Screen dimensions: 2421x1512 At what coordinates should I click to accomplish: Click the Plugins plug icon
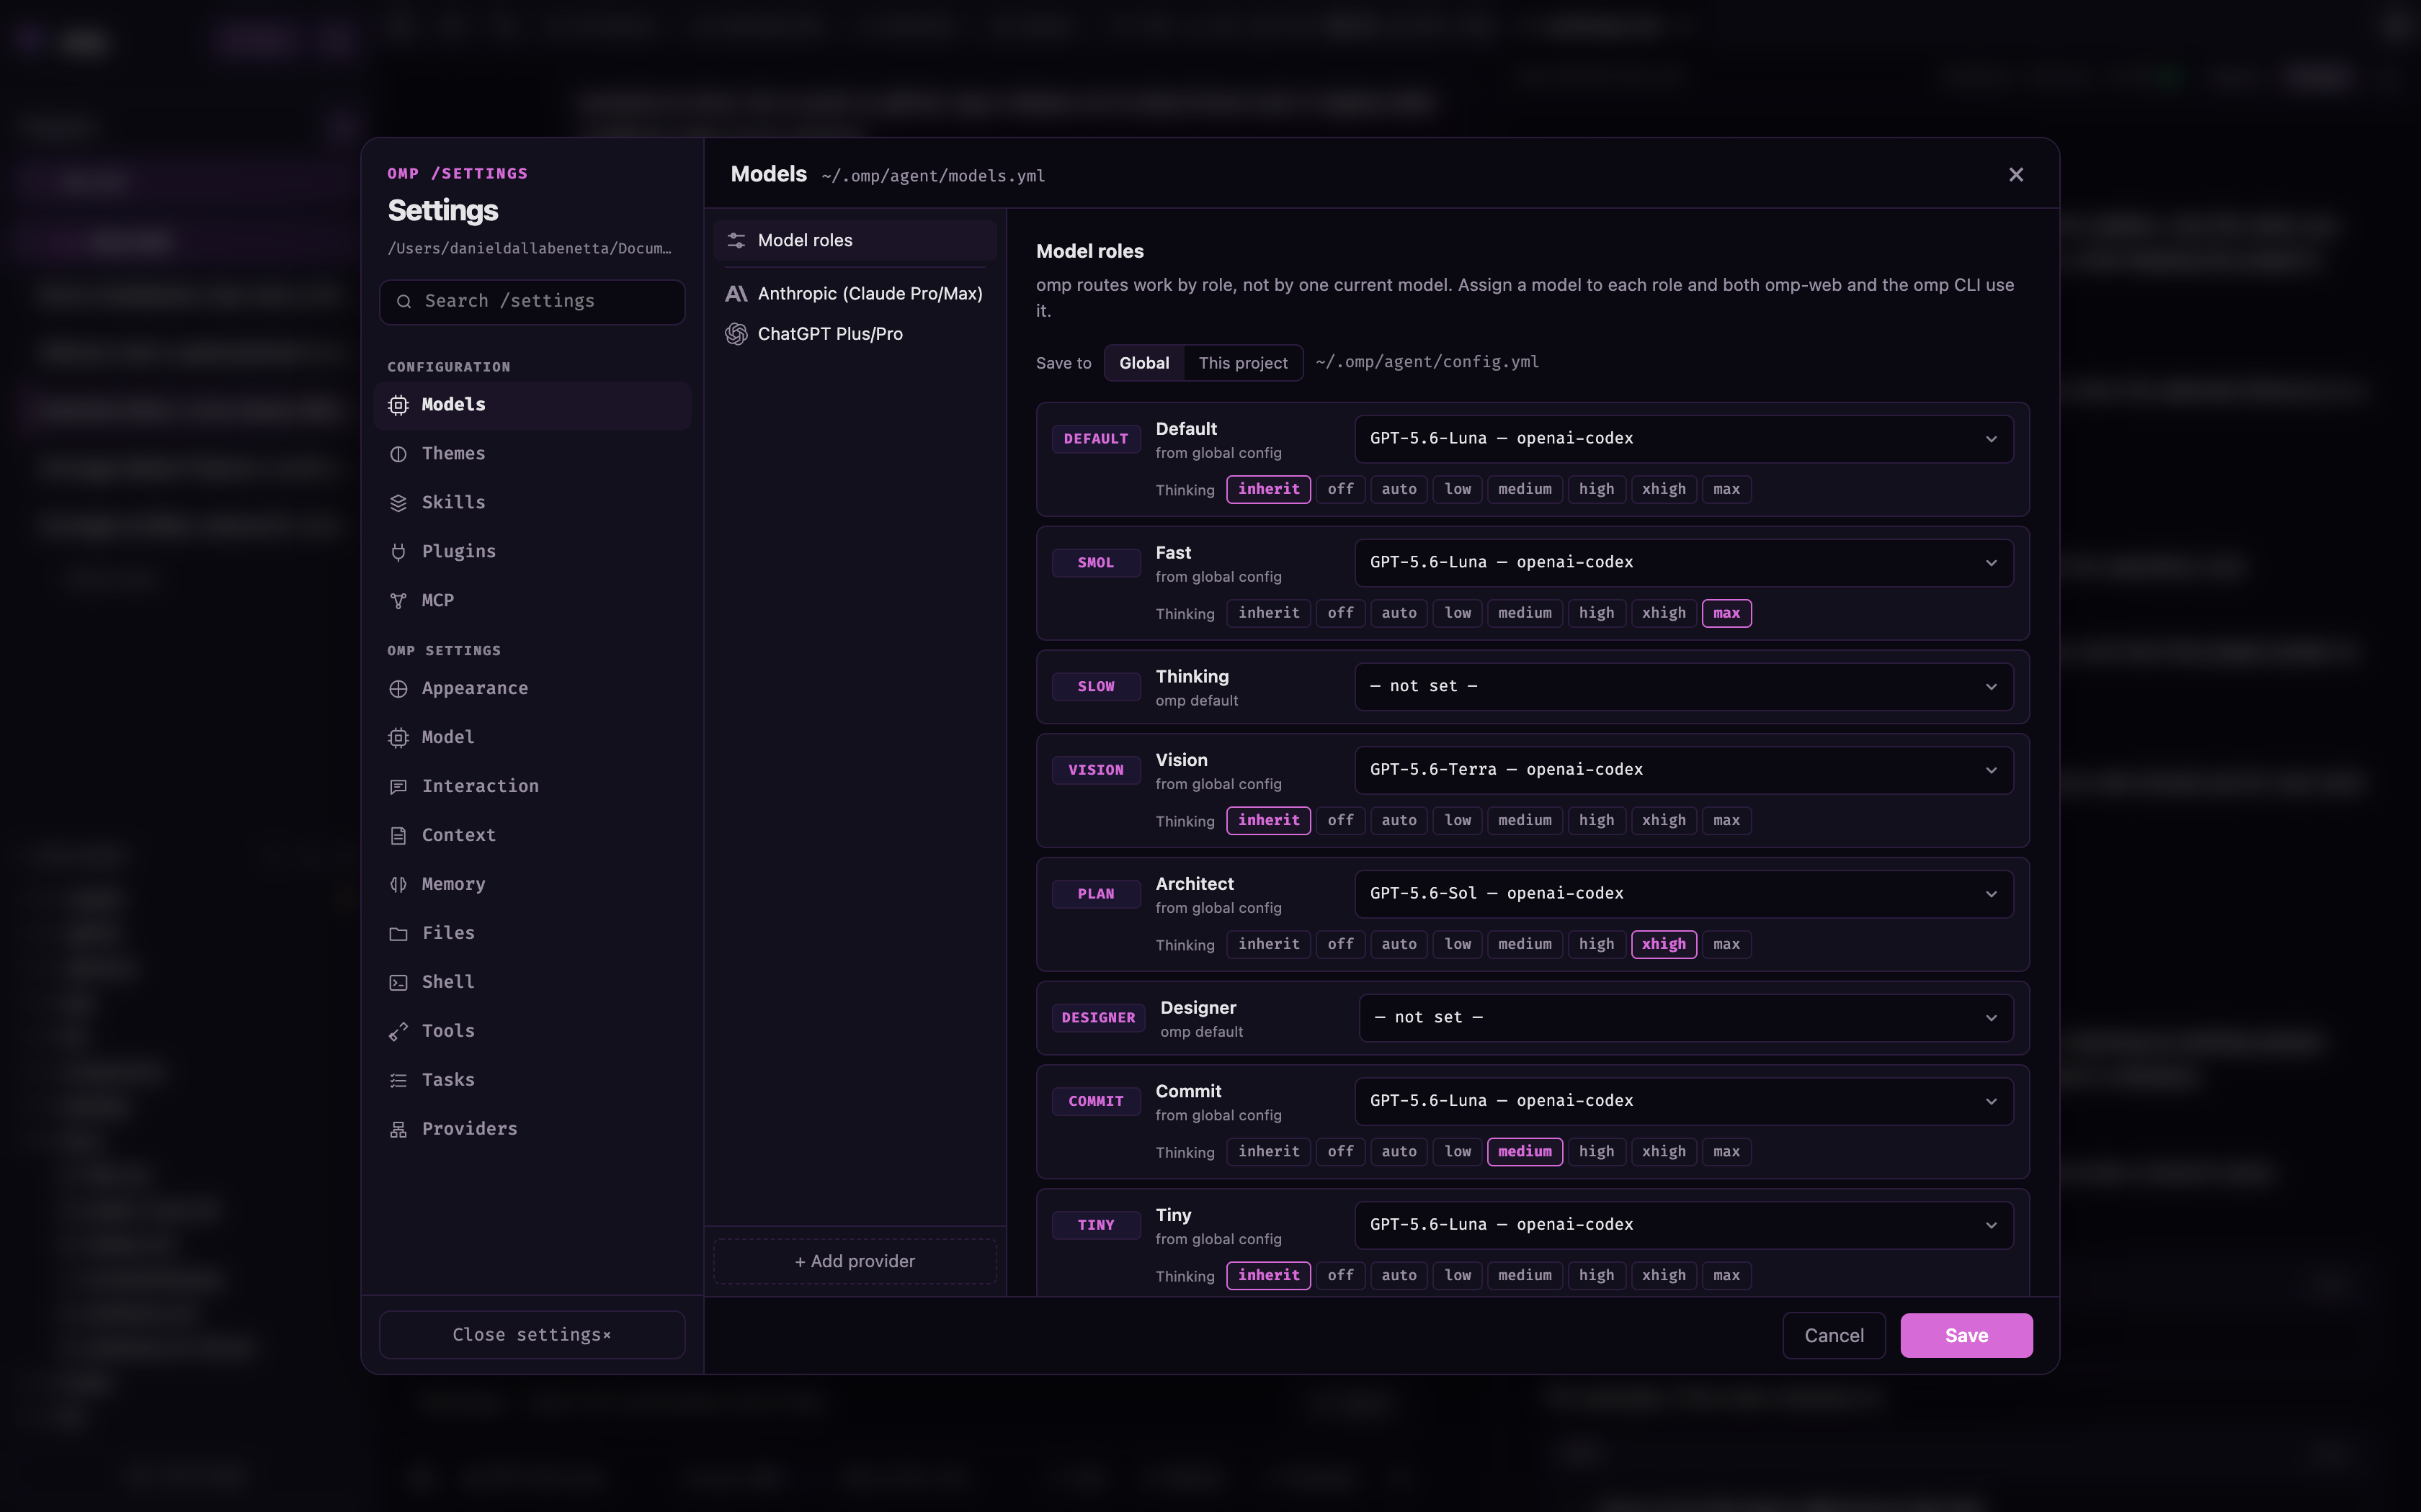[x=398, y=552]
